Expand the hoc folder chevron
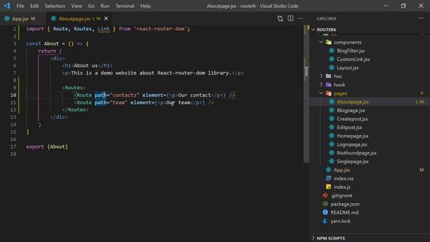This screenshot has width=430, height=242. tap(321, 76)
